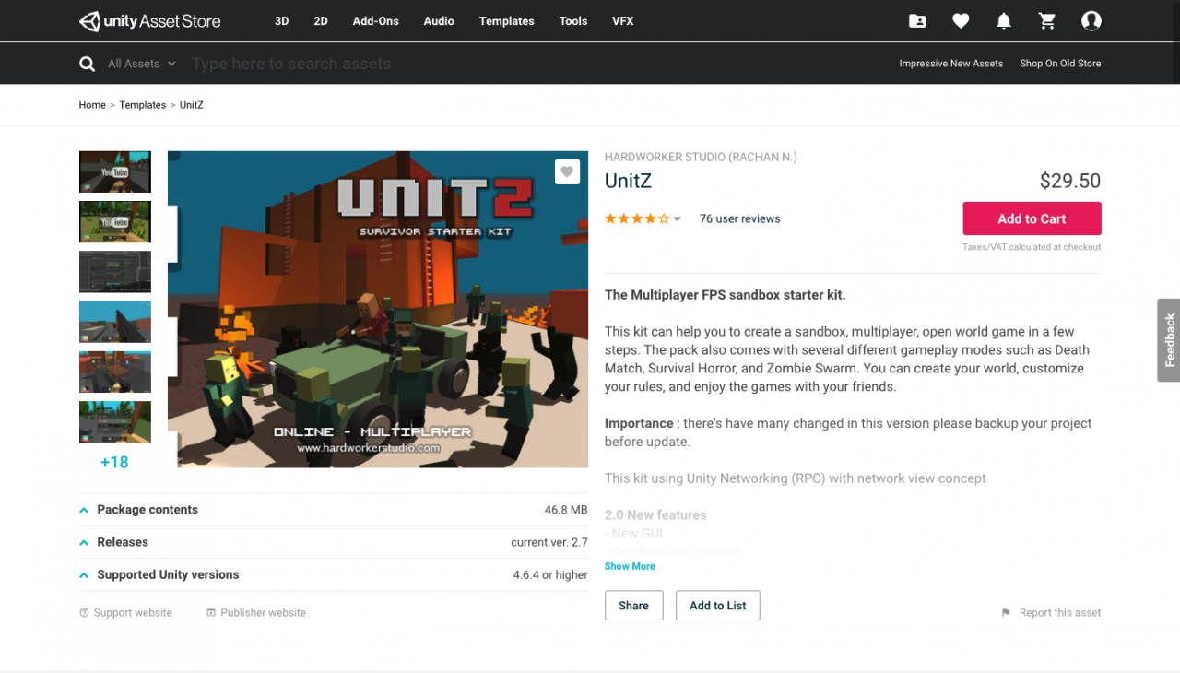1180x673 pixels.
Task: Click the UnitZ breadcrumb entry
Action: 192,105
